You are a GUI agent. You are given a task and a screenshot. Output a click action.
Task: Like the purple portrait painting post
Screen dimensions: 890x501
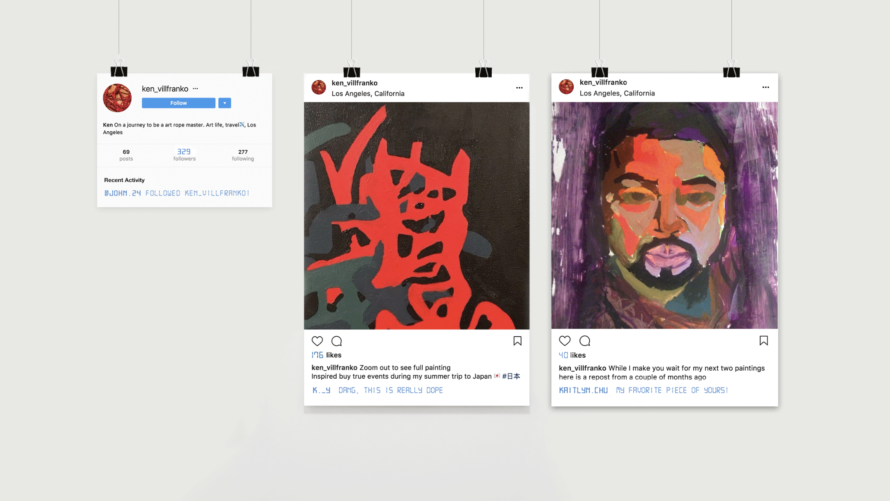click(564, 340)
